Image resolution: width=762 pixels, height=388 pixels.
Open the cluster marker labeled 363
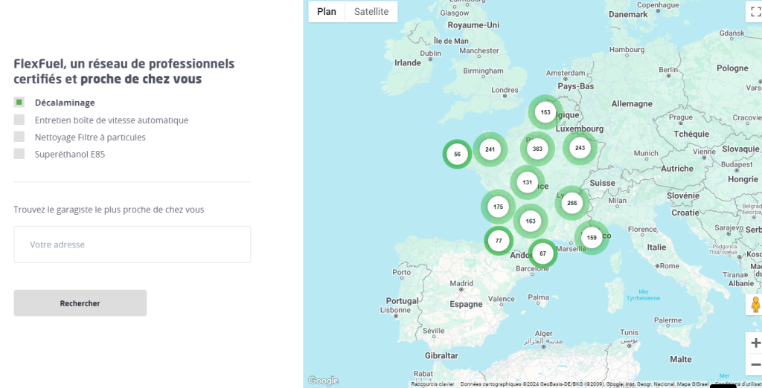pos(537,149)
